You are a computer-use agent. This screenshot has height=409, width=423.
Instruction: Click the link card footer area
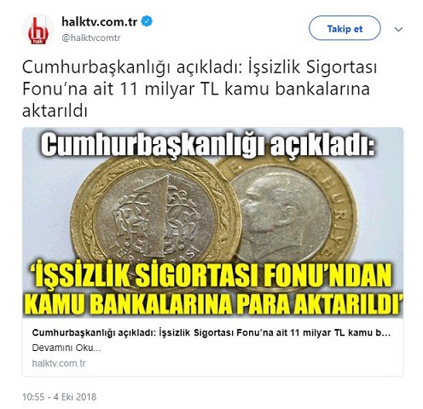click(212, 347)
